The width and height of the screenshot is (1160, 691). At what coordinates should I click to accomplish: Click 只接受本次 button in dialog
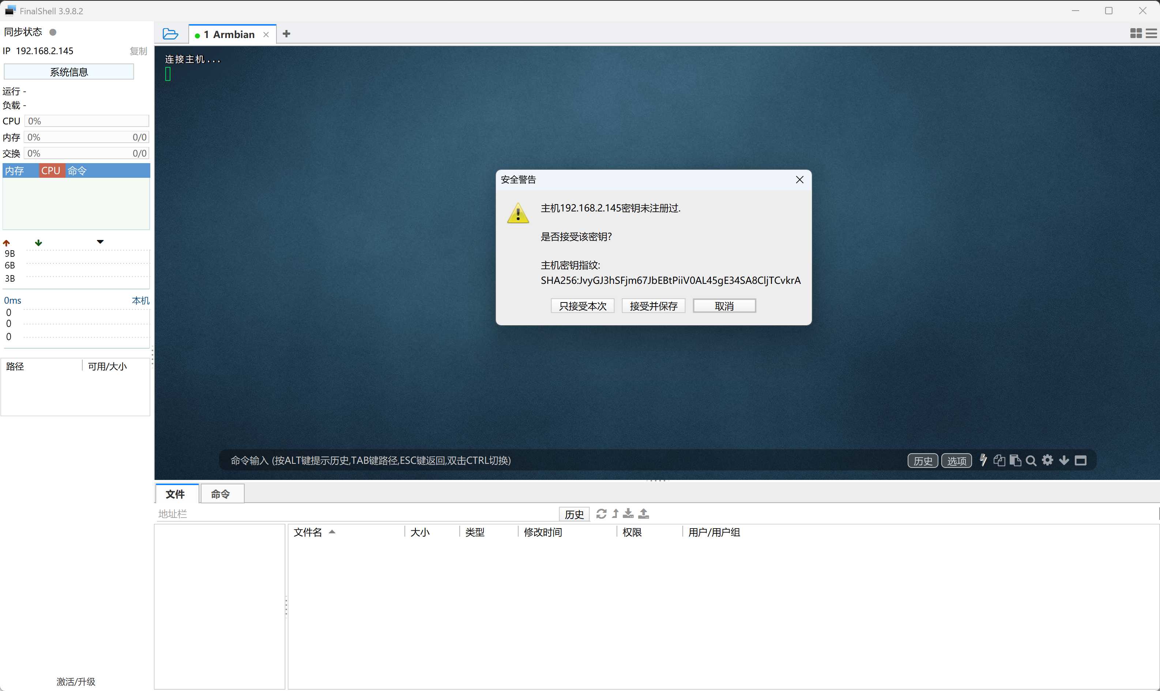tap(582, 306)
